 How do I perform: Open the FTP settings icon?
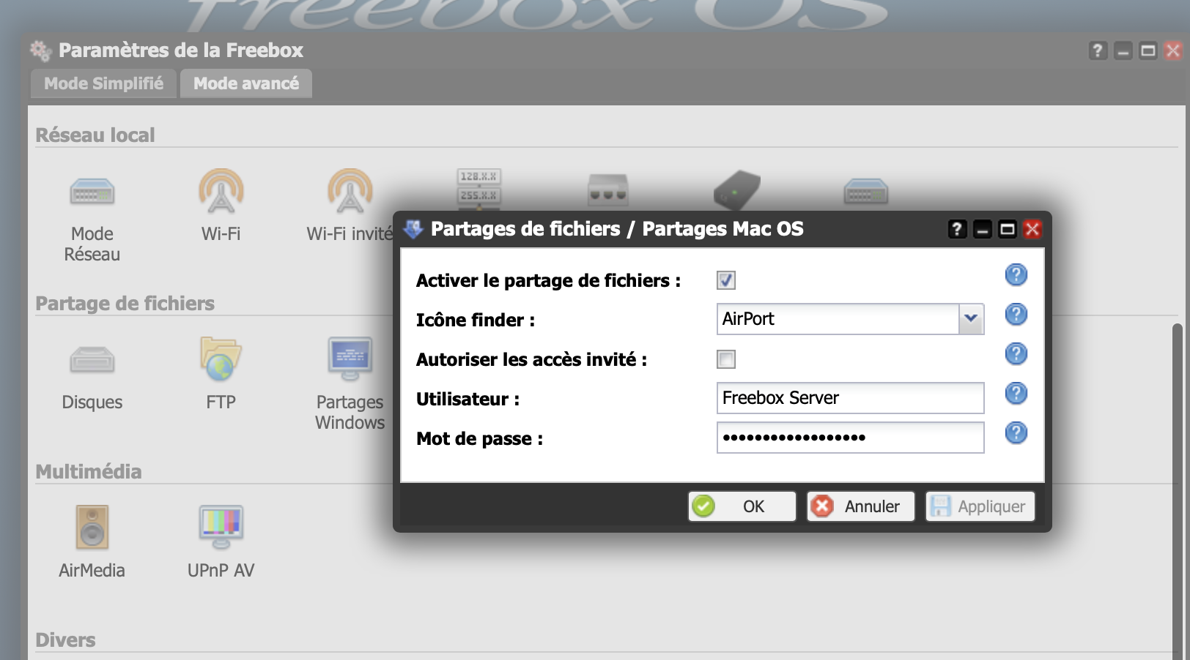(x=221, y=359)
